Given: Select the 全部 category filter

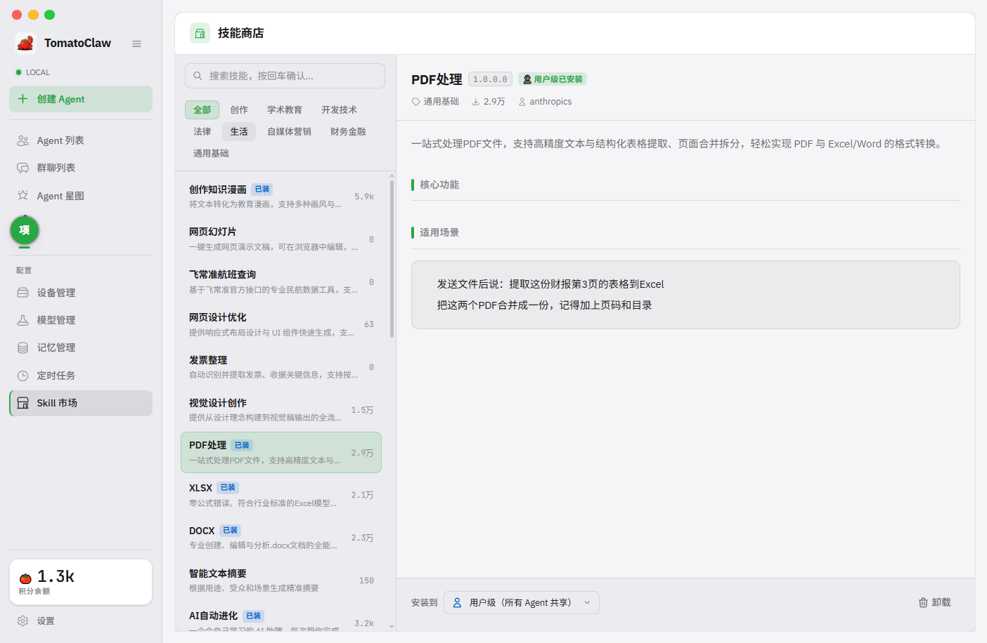Looking at the screenshot, I should coord(202,110).
